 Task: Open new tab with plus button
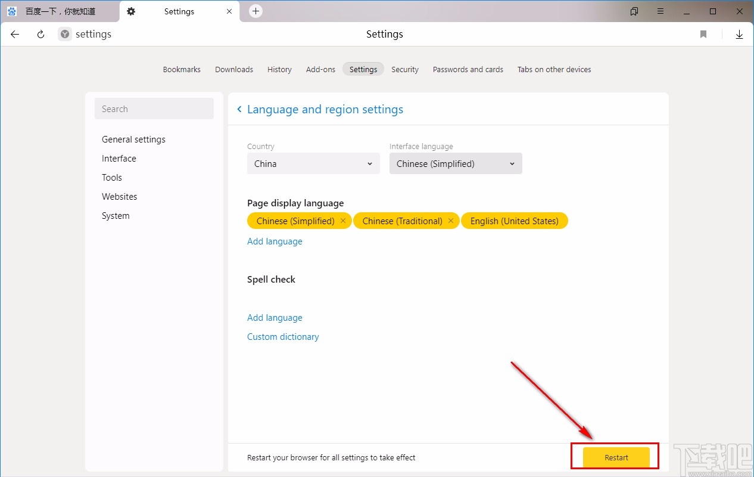[x=256, y=11]
